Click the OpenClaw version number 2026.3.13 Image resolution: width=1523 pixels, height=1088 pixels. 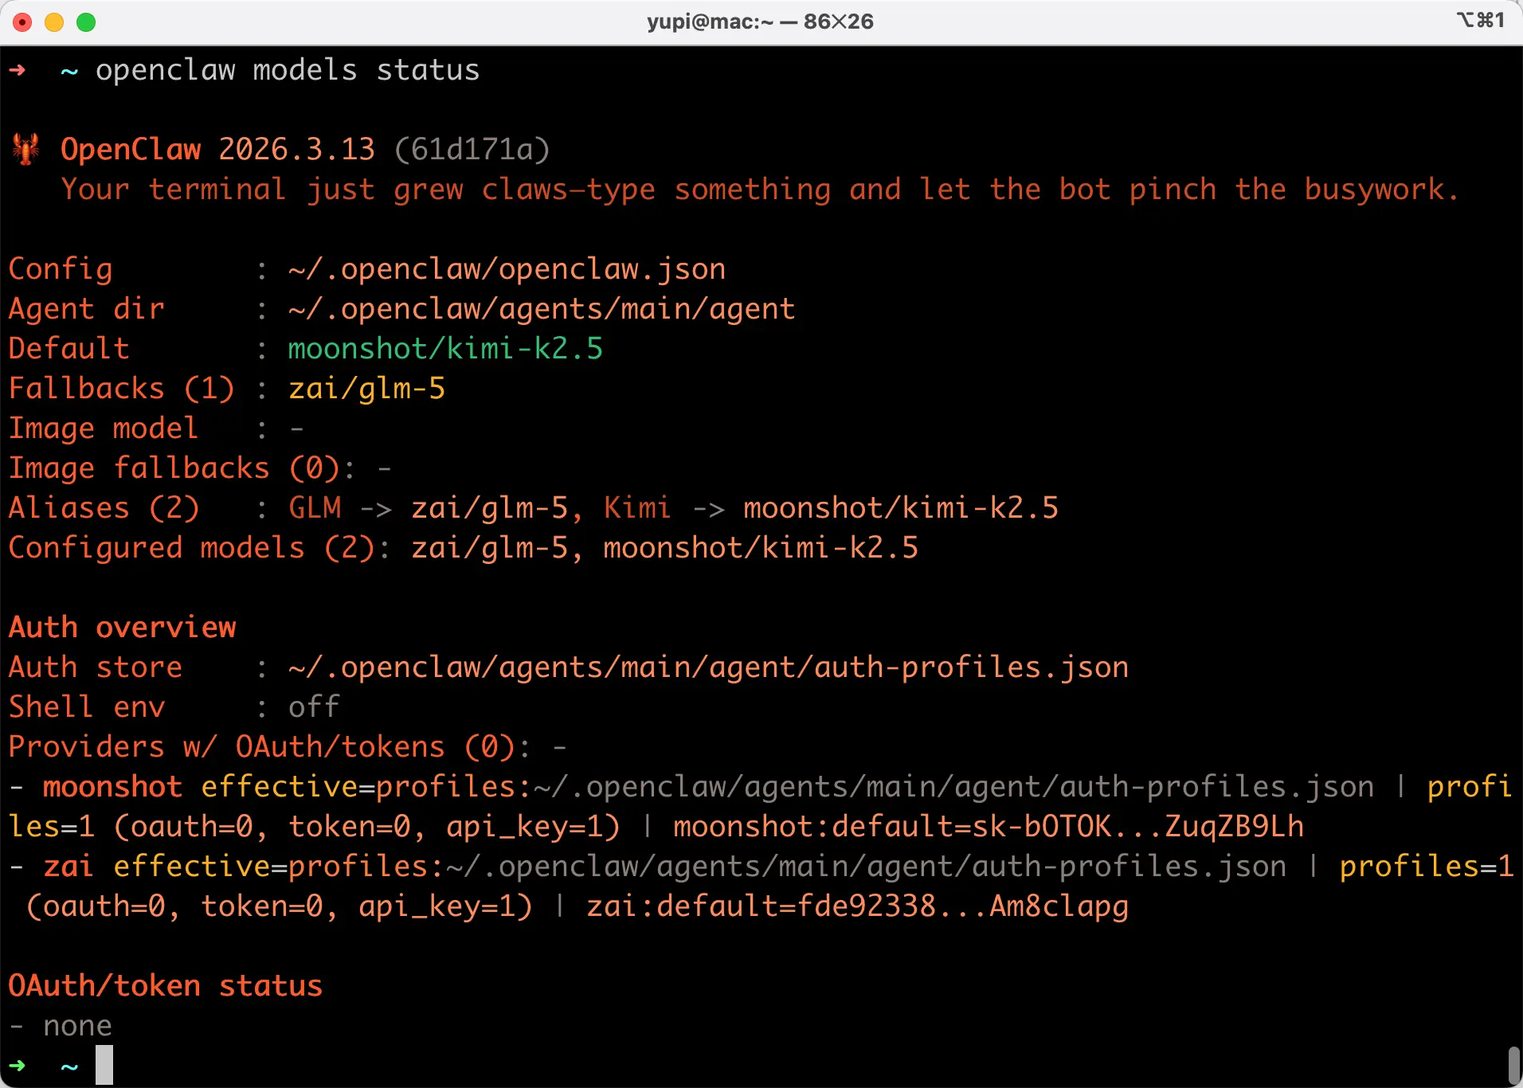point(296,150)
